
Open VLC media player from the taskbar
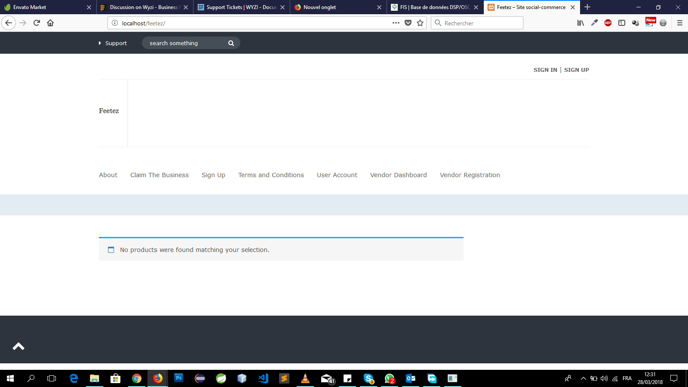coord(305,378)
